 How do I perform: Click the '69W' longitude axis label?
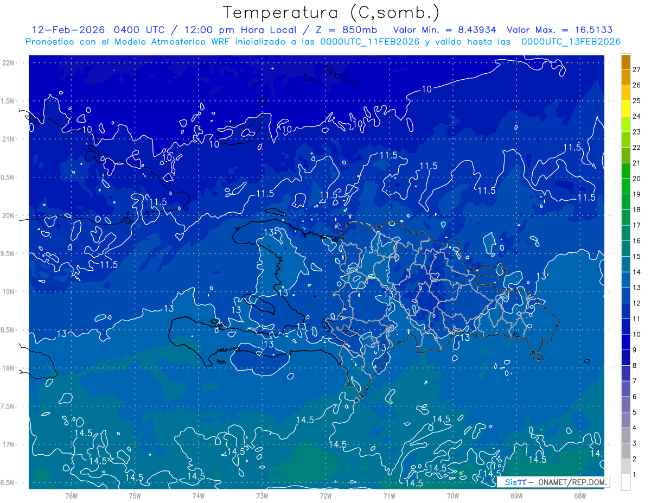(x=516, y=496)
